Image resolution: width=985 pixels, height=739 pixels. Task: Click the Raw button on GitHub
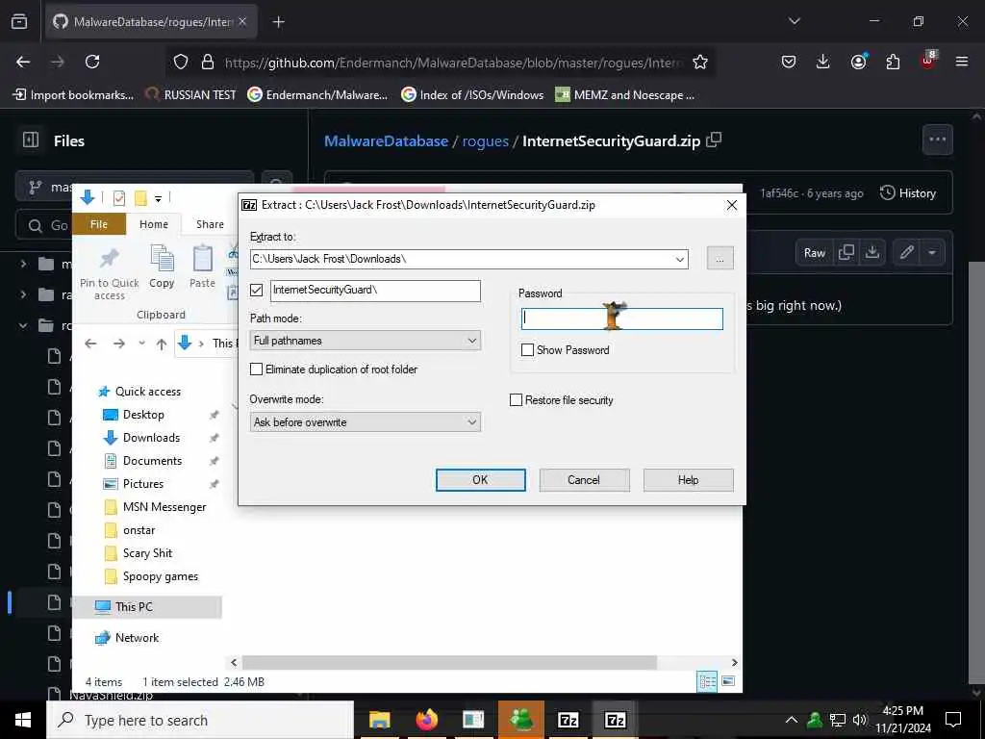click(x=814, y=253)
